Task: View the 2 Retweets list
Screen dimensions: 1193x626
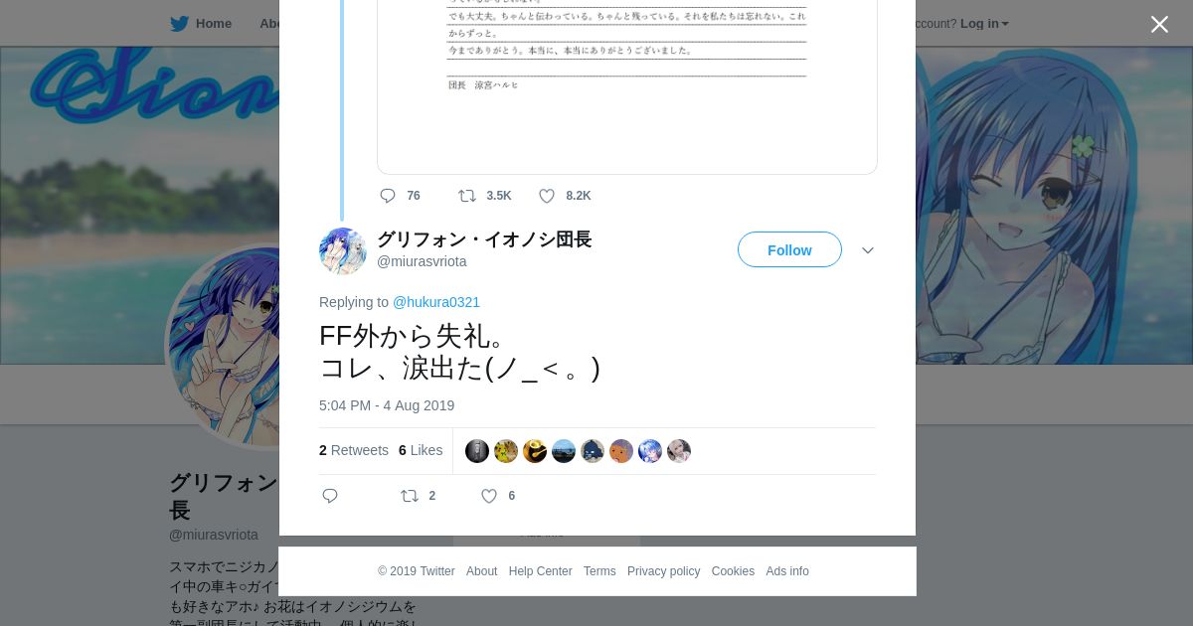Action: click(x=354, y=450)
